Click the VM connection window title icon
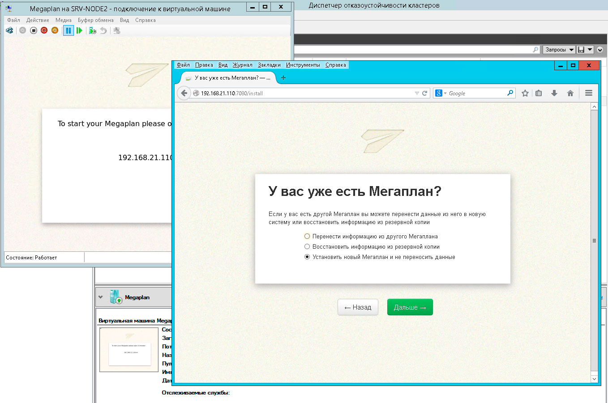Image resolution: width=608 pixels, height=403 pixels. point(9,8)
